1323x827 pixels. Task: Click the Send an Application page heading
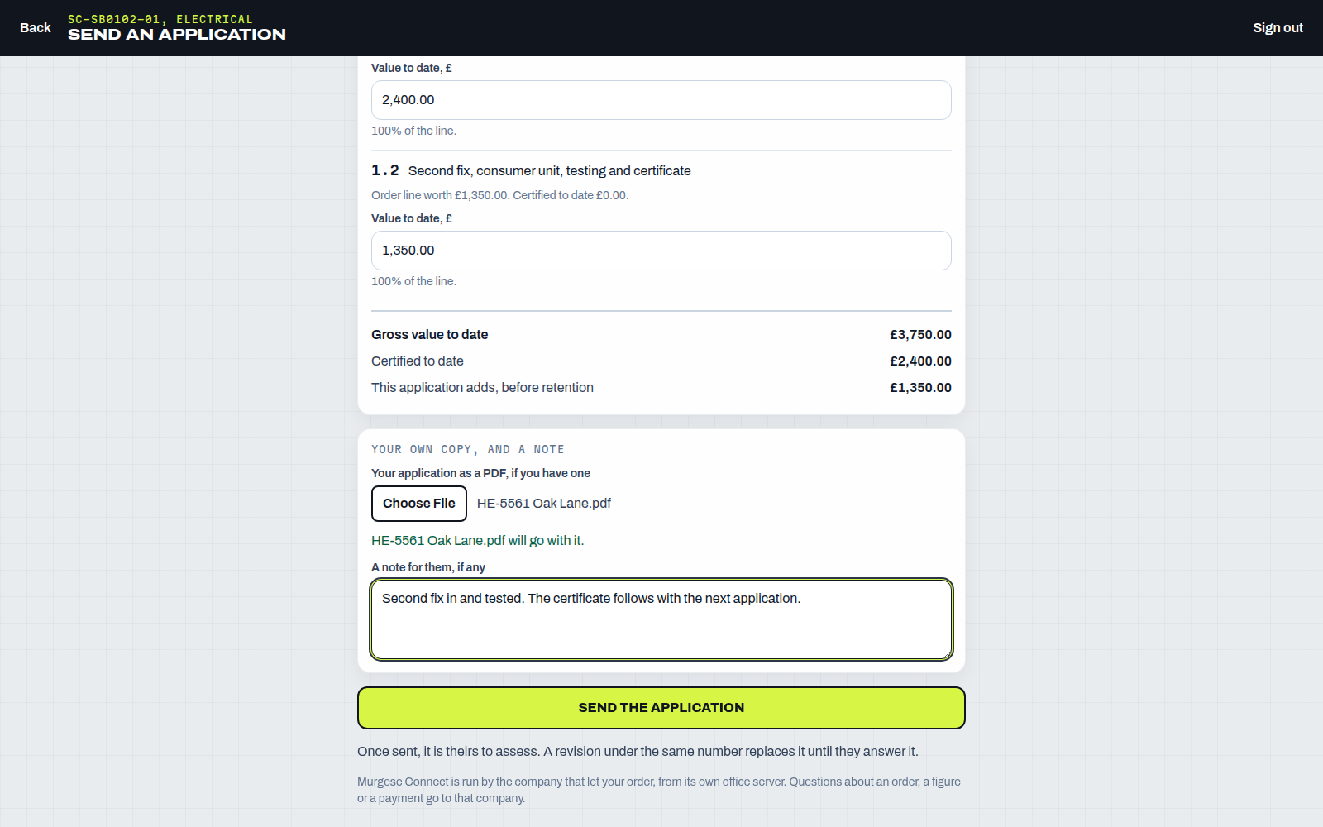click(x=177, y=35)
